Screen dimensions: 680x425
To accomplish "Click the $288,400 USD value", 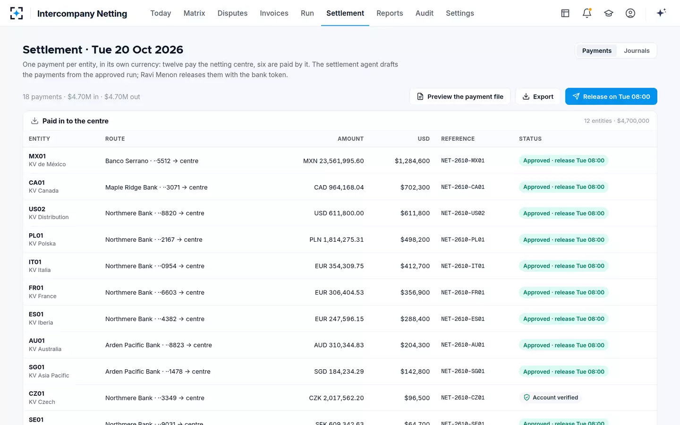I will [x=415, y=319].
